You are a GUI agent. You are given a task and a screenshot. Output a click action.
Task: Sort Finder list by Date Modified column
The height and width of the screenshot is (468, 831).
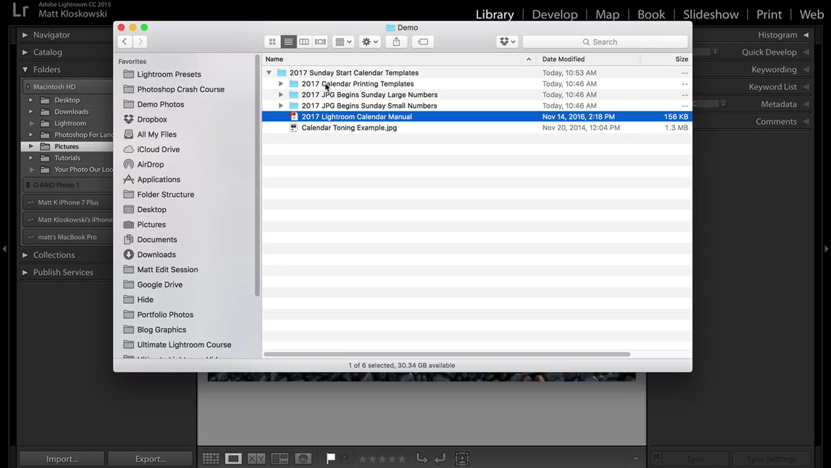[589, 60]
